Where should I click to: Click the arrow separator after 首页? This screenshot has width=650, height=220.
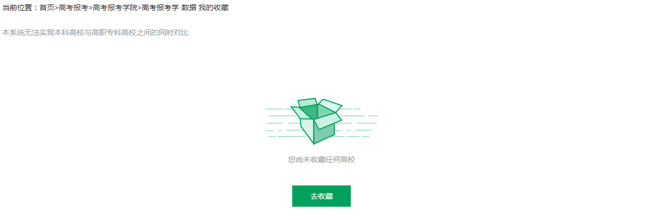point(56,8)
